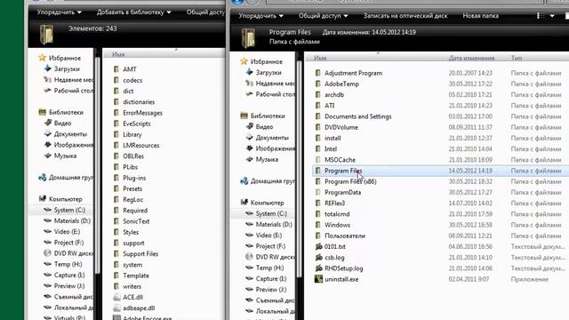Click Домашняя группа icon in the left window
Viewport: 569px width, 320px height.
coord(42,178)
